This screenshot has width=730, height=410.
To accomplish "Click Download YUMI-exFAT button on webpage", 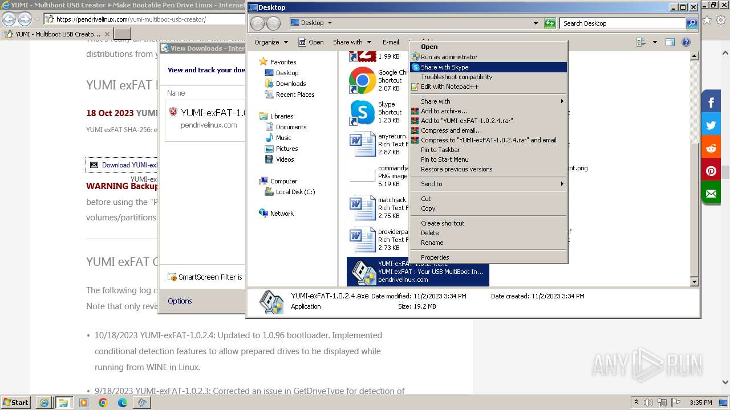I will coord(122,165).
